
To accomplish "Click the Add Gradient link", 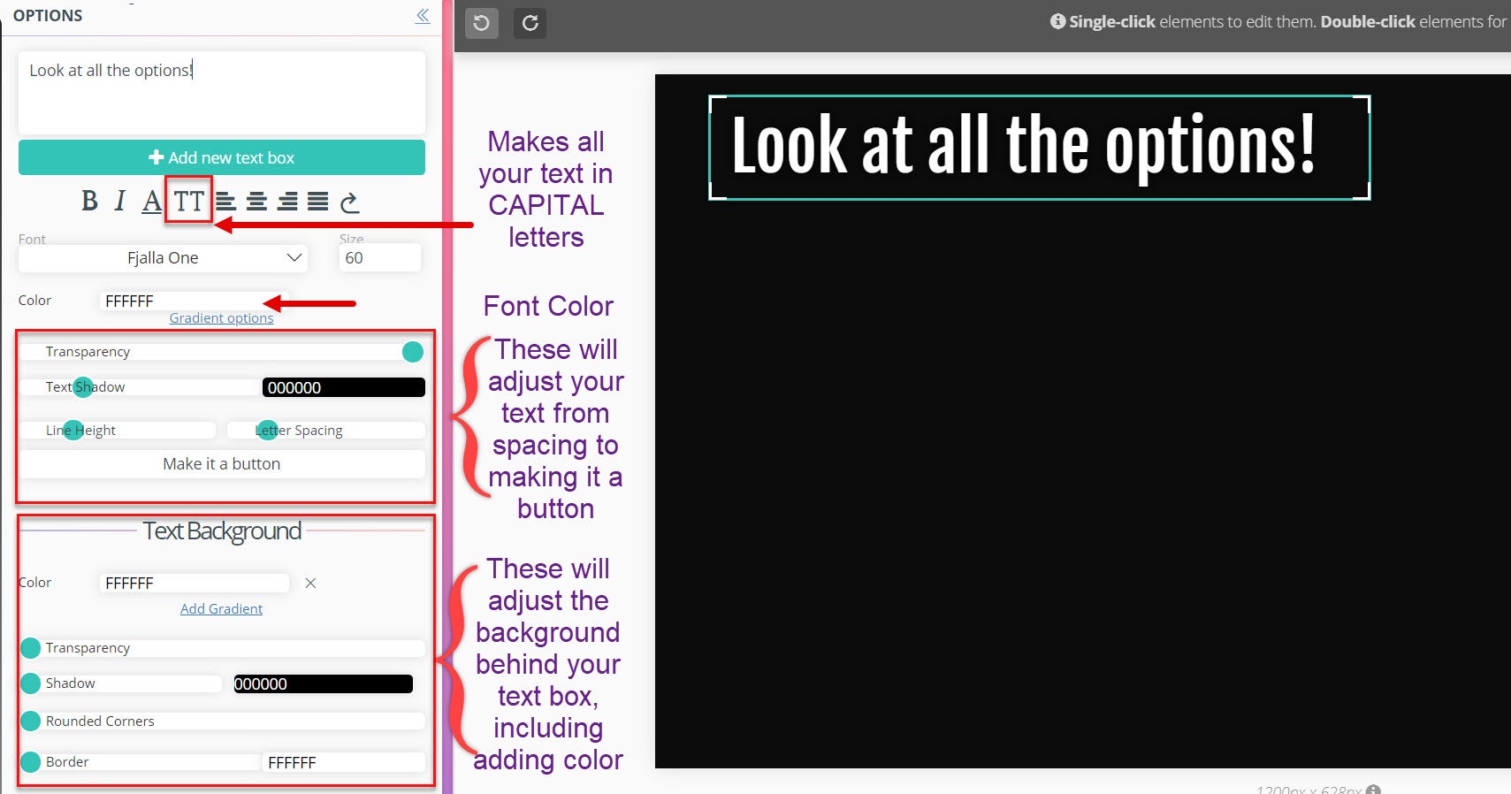I will [221, 609].
